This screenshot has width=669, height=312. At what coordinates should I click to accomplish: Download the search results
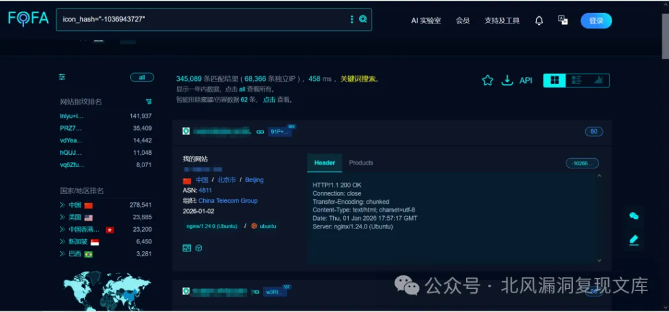coord(506,80)
